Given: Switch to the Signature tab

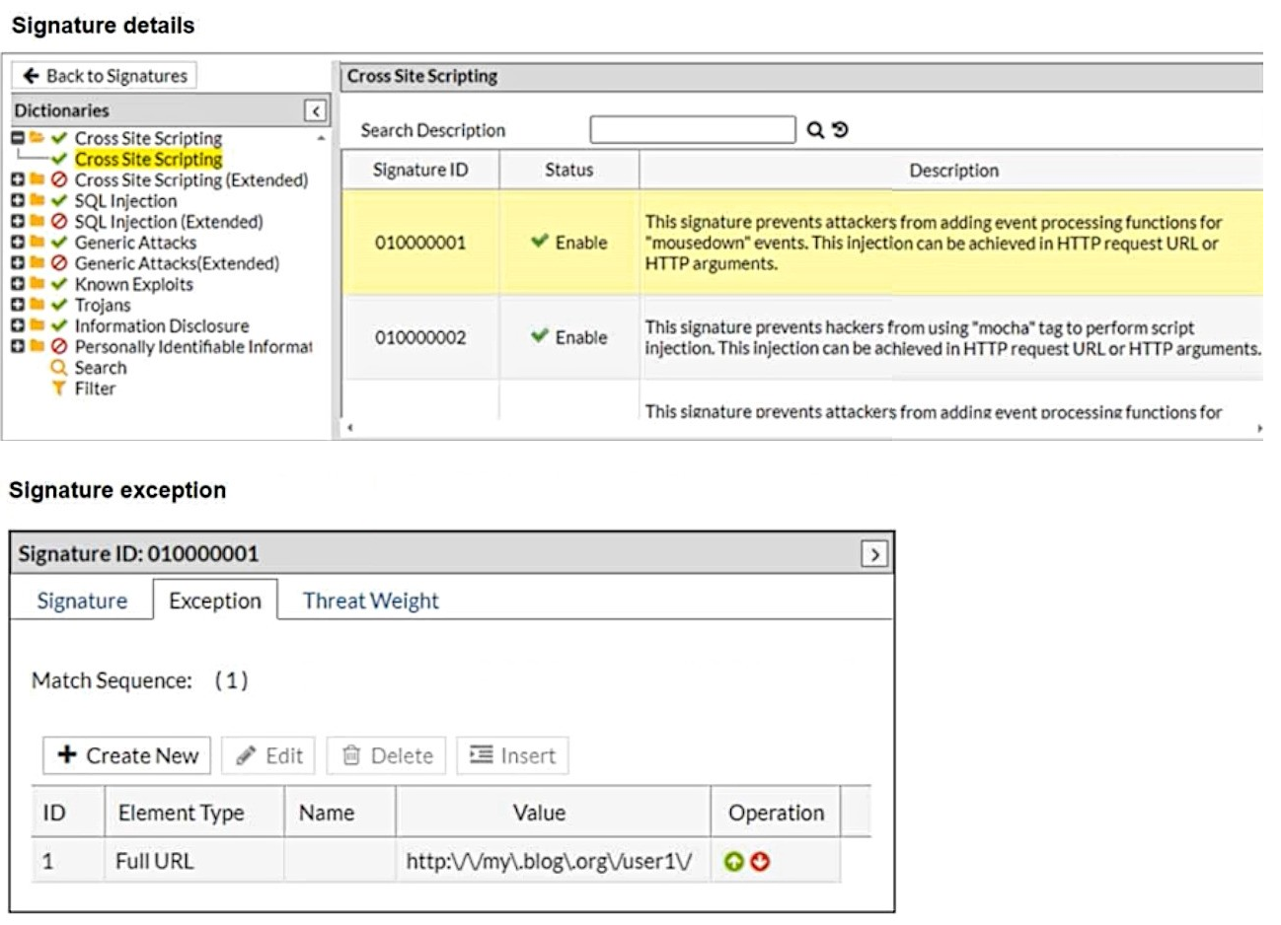Looking at the screenshot, I should pos(82,601).
